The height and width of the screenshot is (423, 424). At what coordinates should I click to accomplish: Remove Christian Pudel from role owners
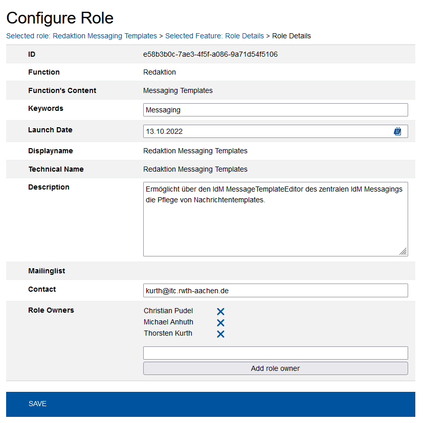220,312
